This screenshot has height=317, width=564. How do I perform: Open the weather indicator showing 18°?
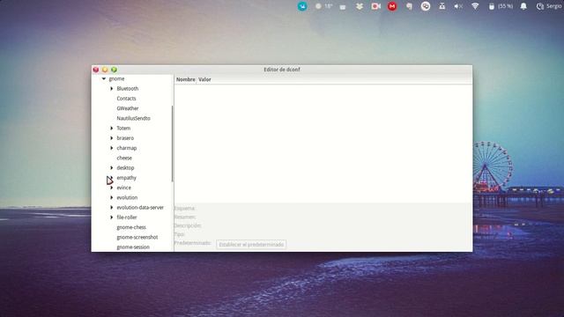coord(323,6)
